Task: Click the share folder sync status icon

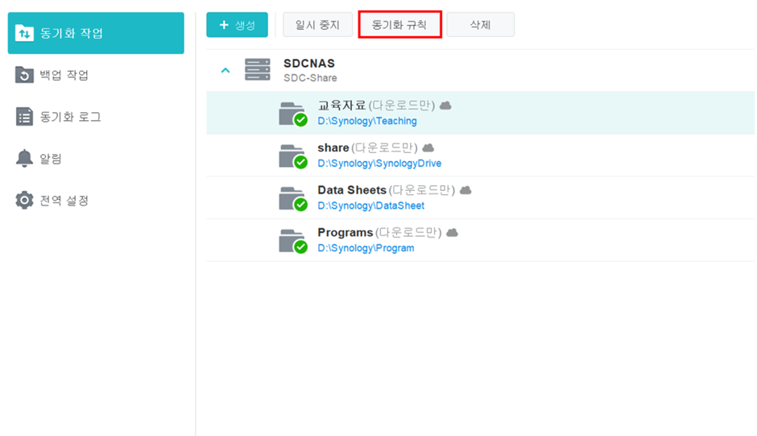Action: (300, 162)
